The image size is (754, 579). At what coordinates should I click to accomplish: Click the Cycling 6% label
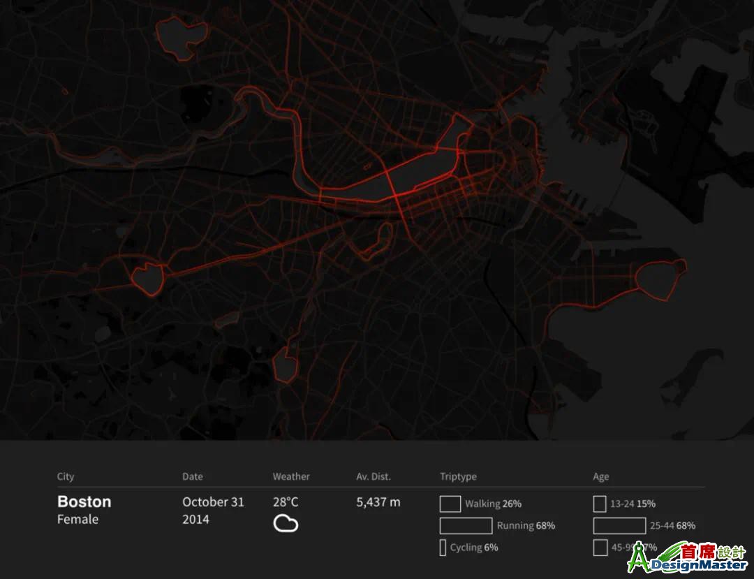474,548
